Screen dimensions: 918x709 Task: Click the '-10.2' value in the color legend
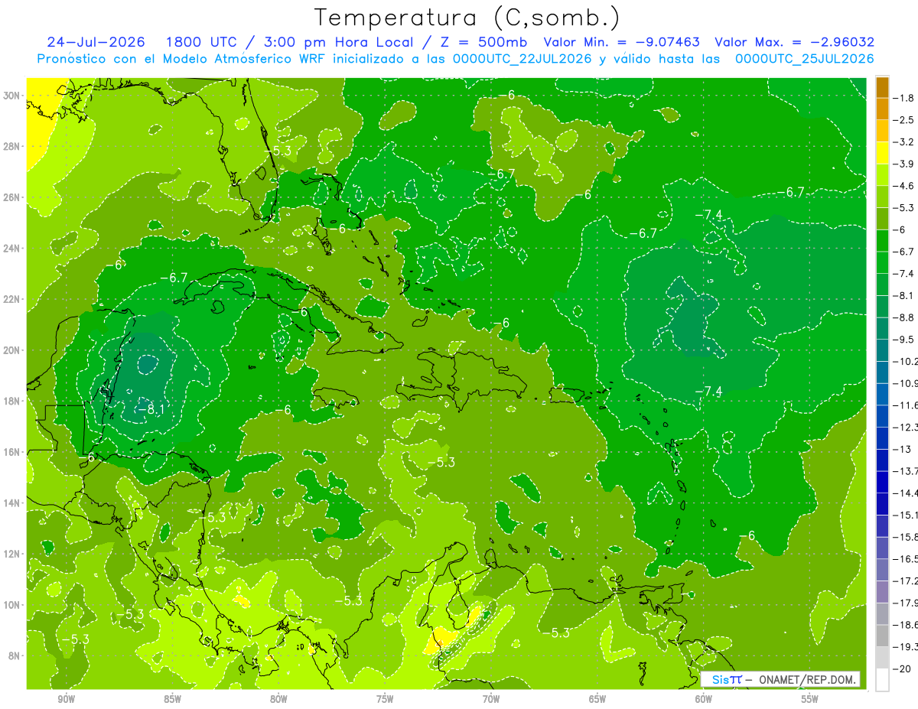point(906,361)
